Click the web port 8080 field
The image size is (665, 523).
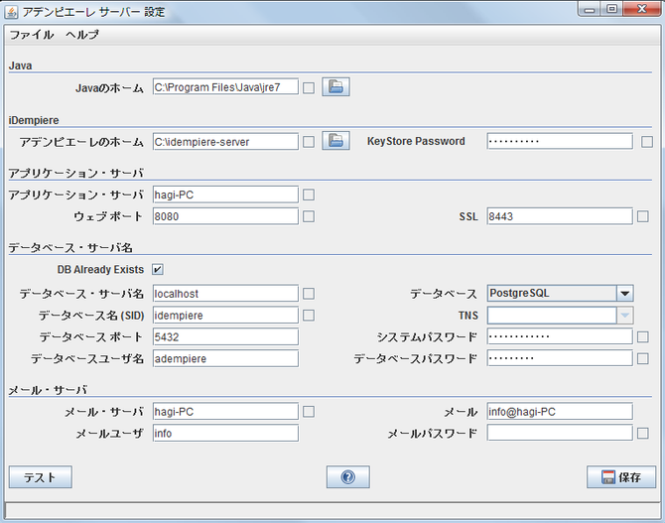click(225, 216)
